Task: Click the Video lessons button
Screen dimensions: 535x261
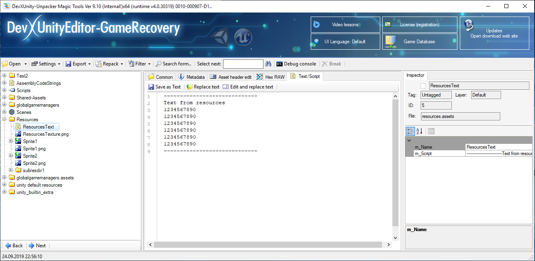Action: pos(345,25)
